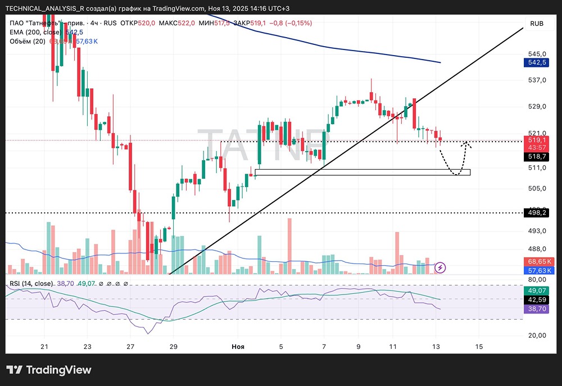Click the TradingView.com text in the header
The image size is (562, 386).
click(179, 8)
